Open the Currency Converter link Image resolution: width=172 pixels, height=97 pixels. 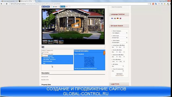(48, 56)
